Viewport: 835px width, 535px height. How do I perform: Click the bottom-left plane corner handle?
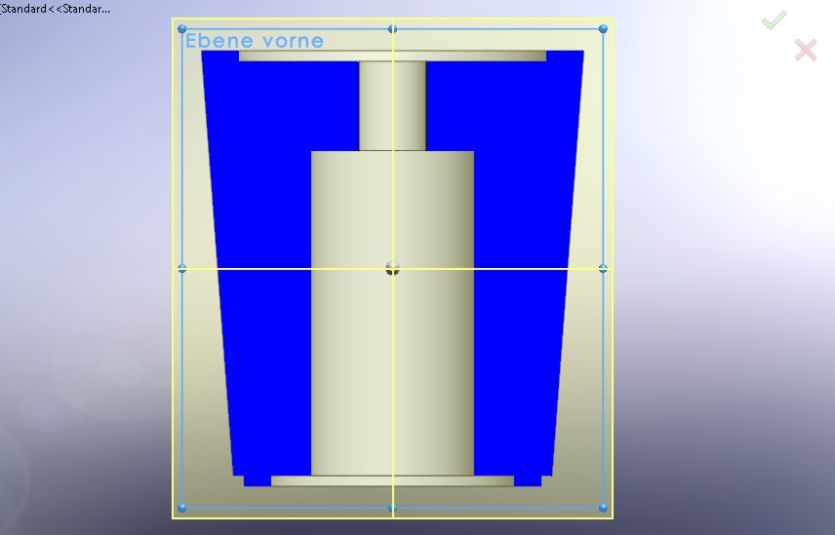coord(182,508)
